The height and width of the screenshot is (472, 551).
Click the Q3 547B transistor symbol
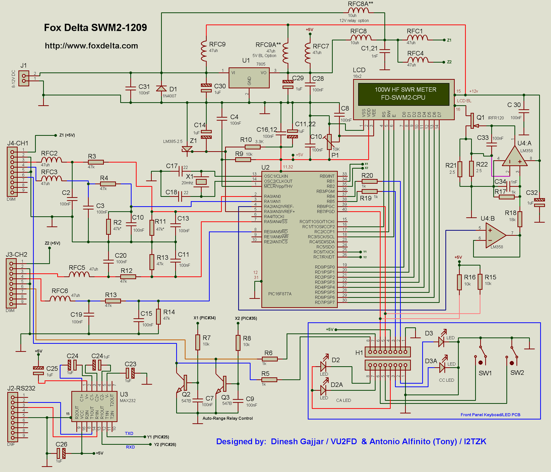click(x=221, y=384)
